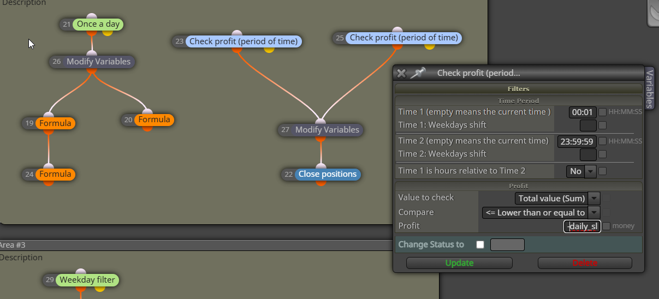The height and width of the screenshot is (299, 659).
Task: Select Check profit block 25
Action: [403, 38]
